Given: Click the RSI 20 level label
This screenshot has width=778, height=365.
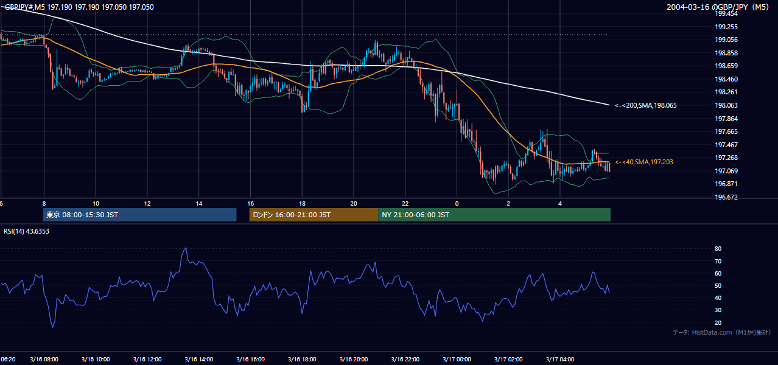Looking at the screenshot, I should pos(718,322).
